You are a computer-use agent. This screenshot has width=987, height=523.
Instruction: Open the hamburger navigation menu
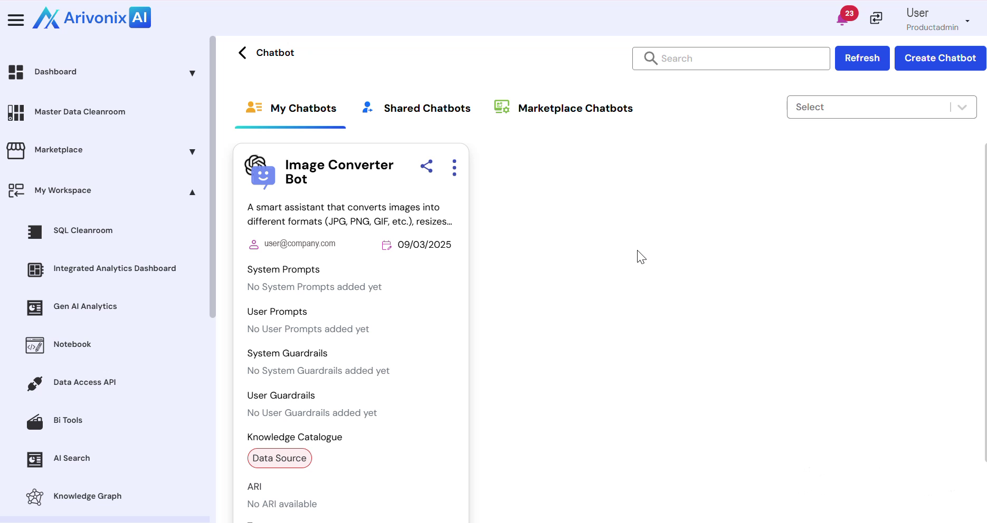(16, 20)
